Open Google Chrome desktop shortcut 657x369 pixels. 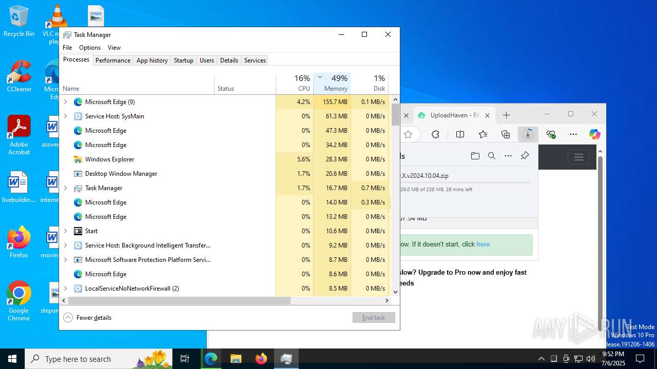[x=19, y=301]
